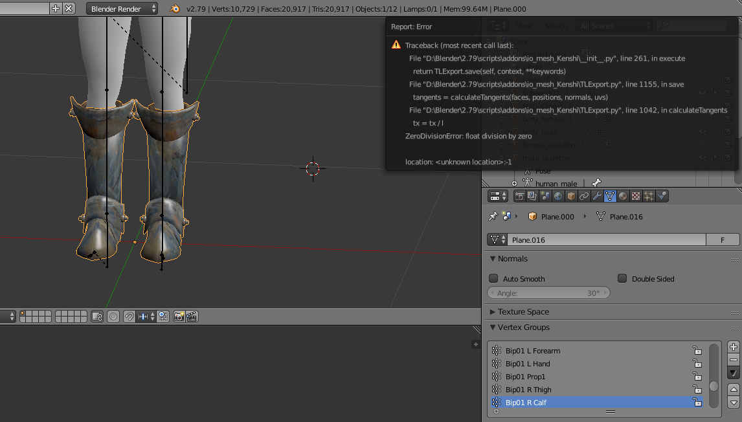Click the Plane.000 cube breadcrumb icon
The height and width of the screenshot is (422, 742).
532,216
